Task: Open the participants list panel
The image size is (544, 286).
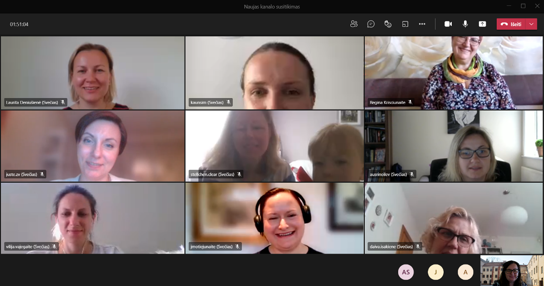Action: [354, 24]
